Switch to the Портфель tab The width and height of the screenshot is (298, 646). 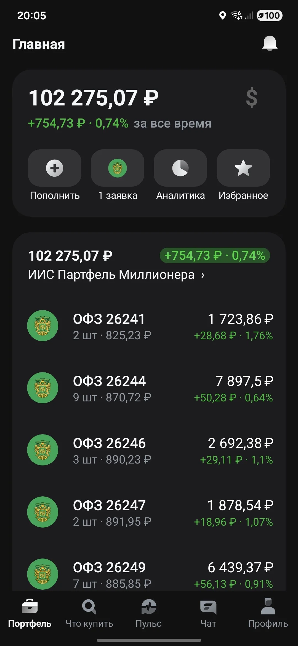coord(30,613)
